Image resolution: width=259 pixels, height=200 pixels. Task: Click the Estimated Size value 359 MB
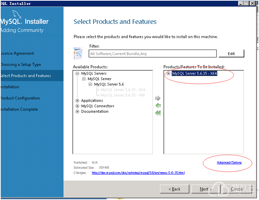[x=104, y=168]
